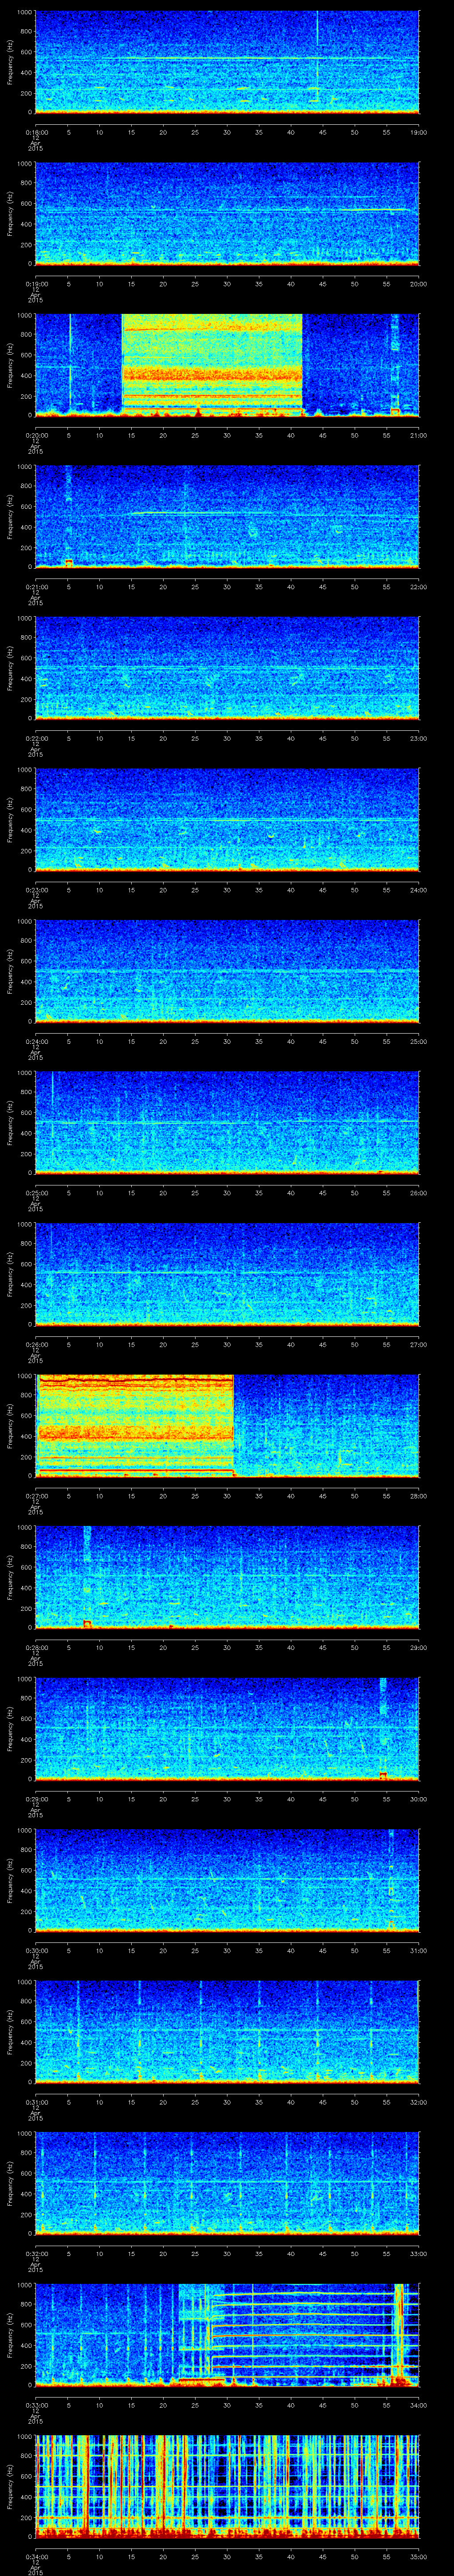Click the 0:33:00 spectrogram with harmonic lines
The width and height of the screenshot is (454, 2576).
point(227,2335)
